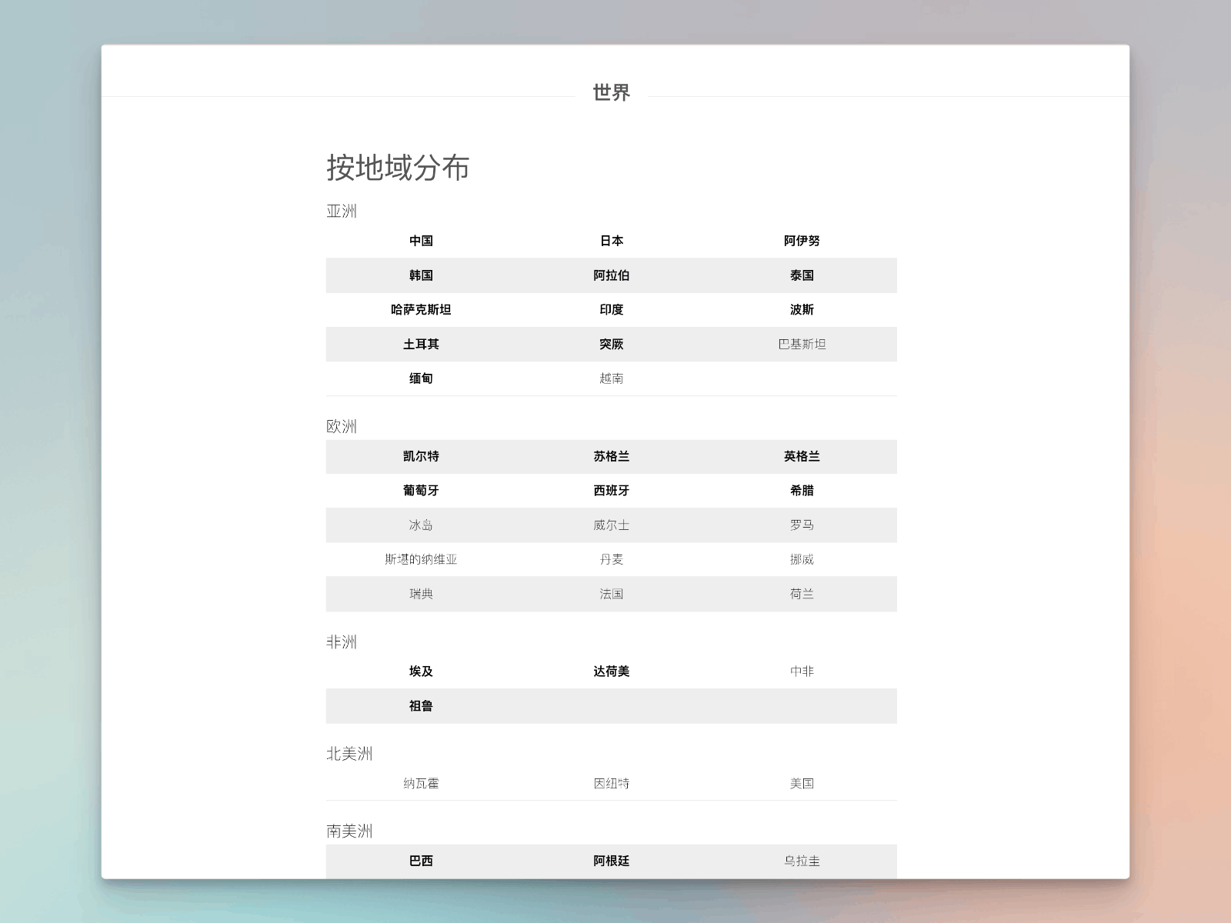Select the 罗马 cell
Image resolution: width=1231 pixels, height=923 pixels.
click(x=802, y=525)
